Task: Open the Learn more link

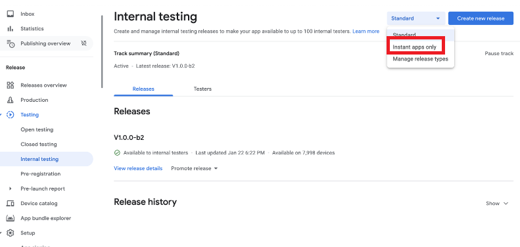Action: pos(366,31)
